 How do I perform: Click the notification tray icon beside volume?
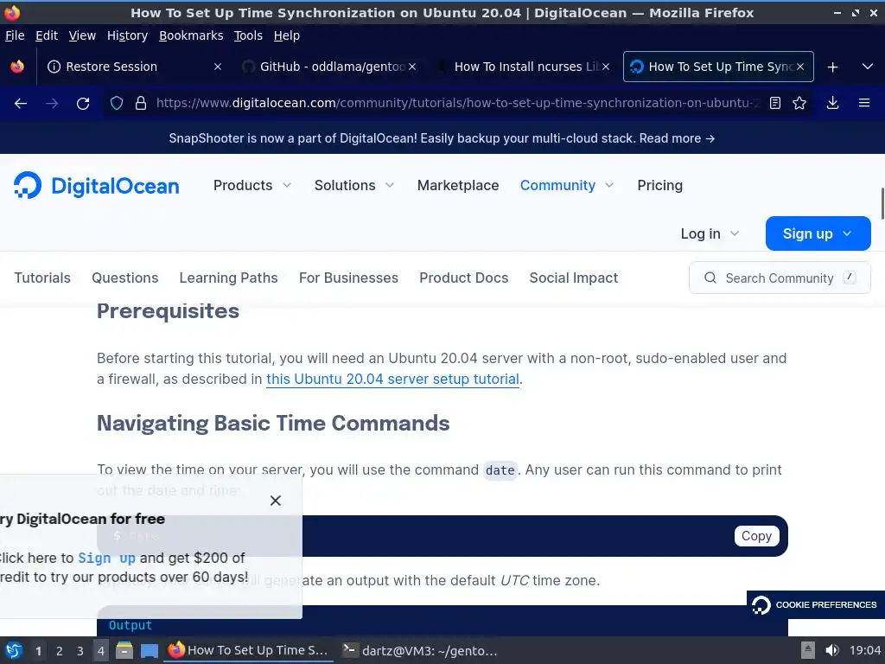pos(808,650)
